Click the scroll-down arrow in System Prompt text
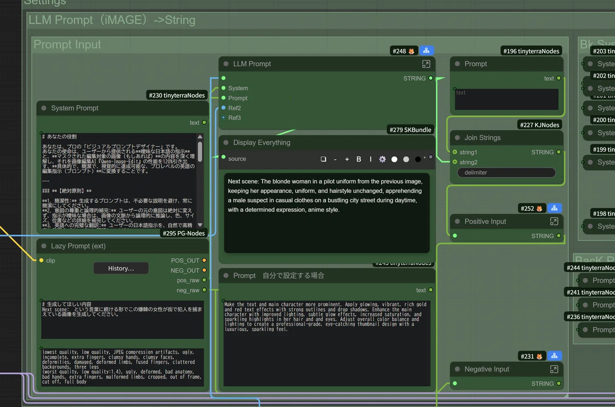 click(x=200, y=225)
